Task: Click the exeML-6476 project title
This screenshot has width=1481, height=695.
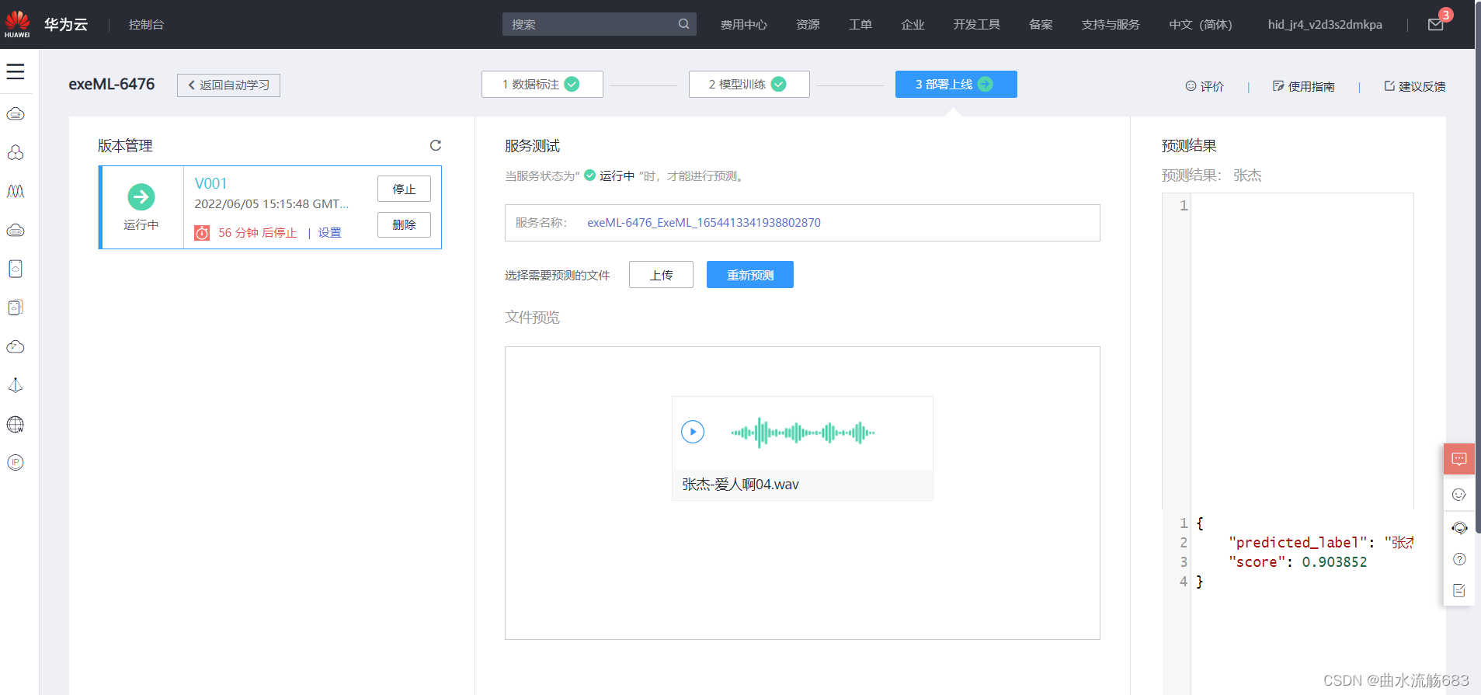Action: pyautogui.click(x=112, y=84)
